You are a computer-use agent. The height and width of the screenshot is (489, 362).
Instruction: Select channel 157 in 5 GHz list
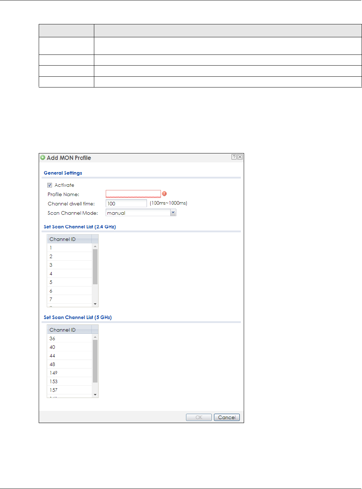pos(70,390)
